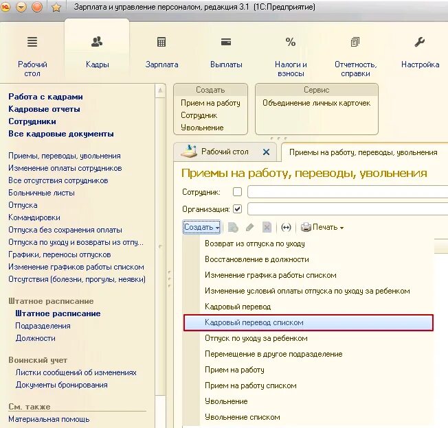This screenshot has width=448, height=428.
Task: Open bold Штатное расписание link
Action: pos(58,313)
